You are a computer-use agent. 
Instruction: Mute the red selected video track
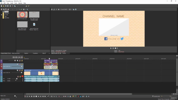(x=20, y=64)
